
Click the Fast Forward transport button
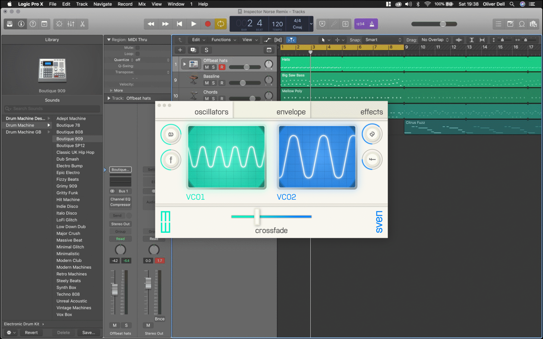click(x=165, y=24)
